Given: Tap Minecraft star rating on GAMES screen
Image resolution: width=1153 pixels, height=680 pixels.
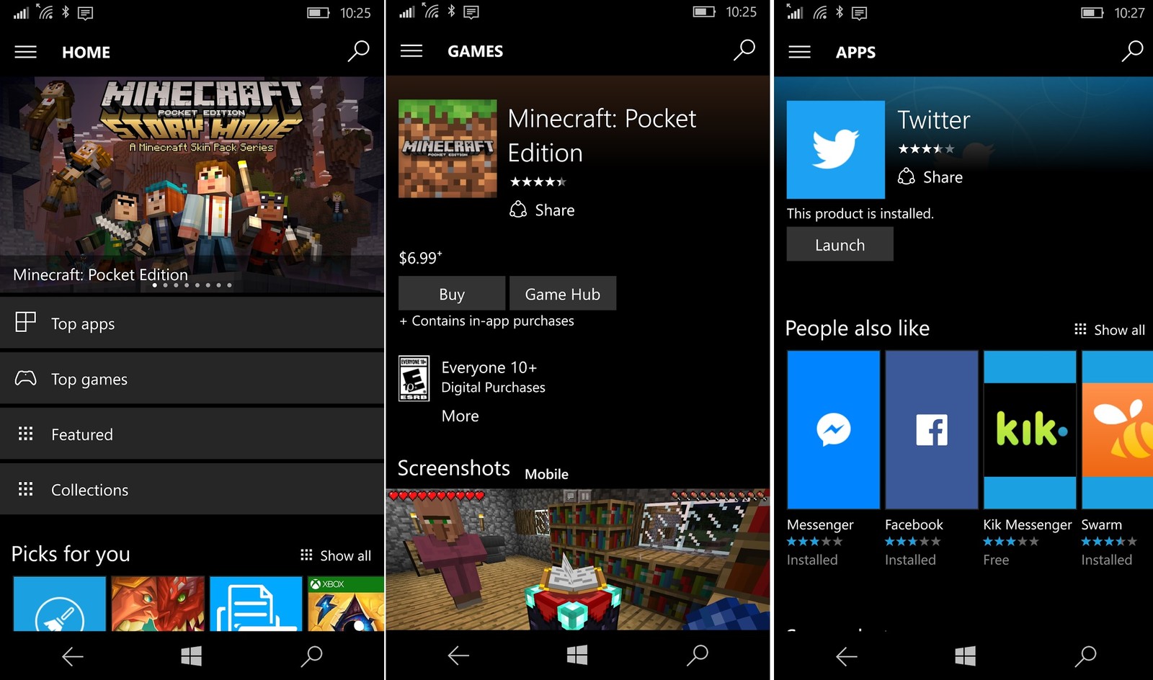Looking at the screenshot, I should tap(538, 182).
